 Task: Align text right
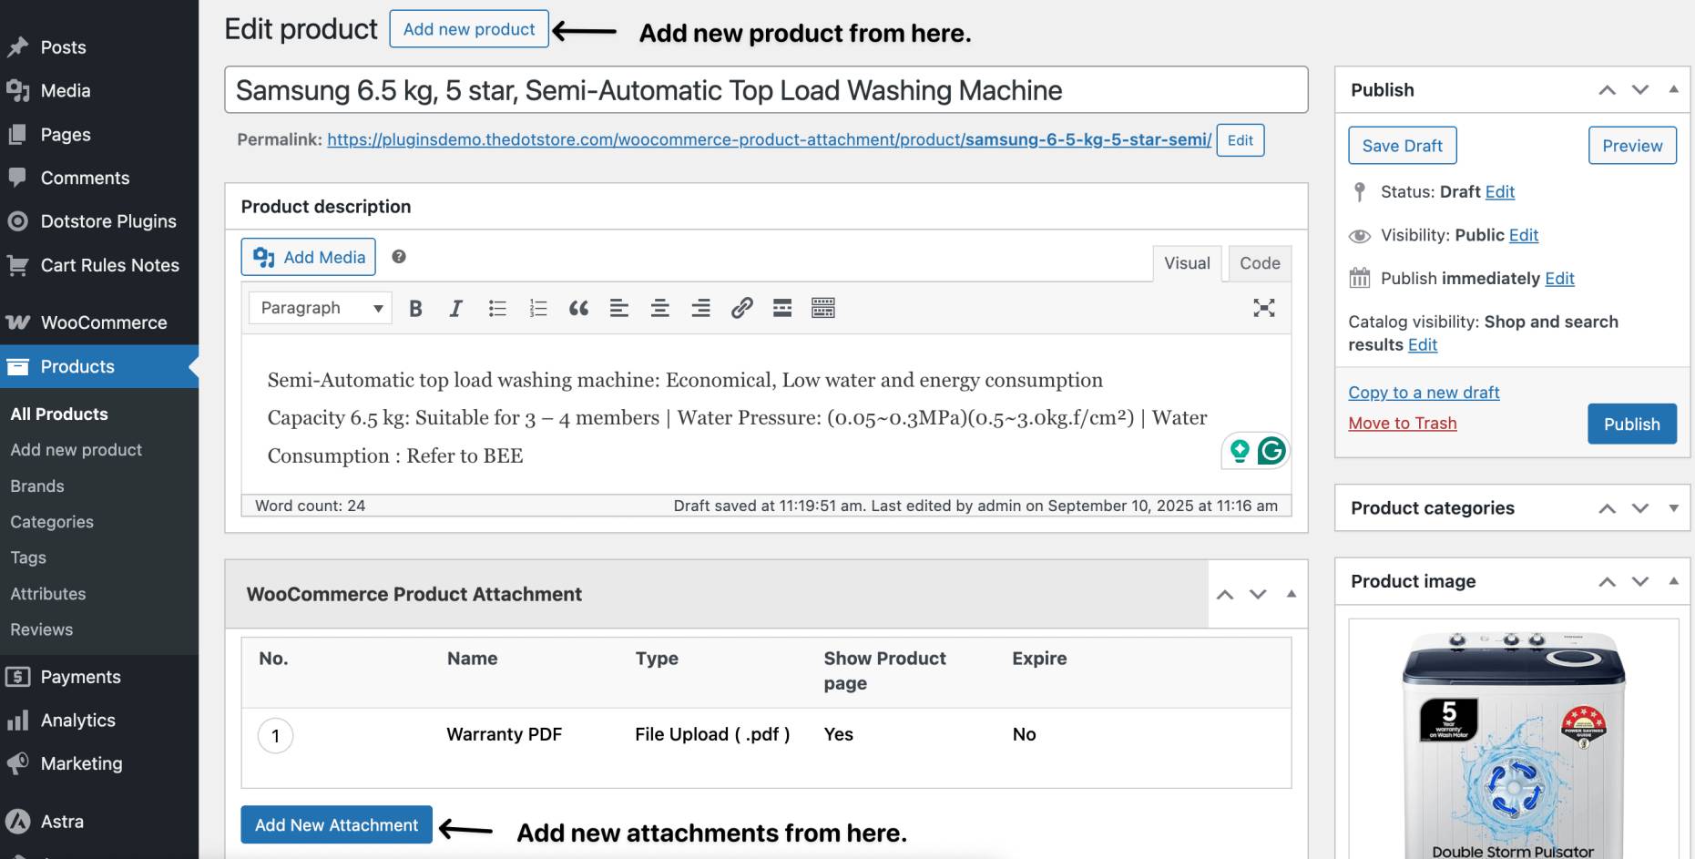click(700, 308)
